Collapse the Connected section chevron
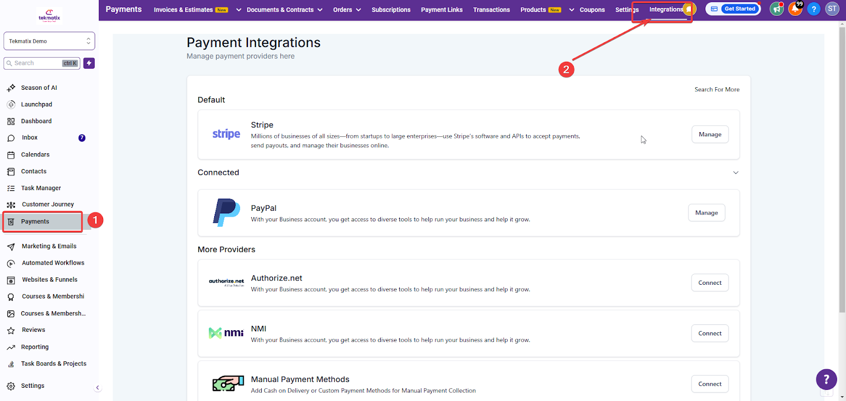 pos(735,173)
